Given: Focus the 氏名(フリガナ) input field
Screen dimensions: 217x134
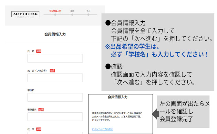Looking at the screenshot, I should coord(55,78).
